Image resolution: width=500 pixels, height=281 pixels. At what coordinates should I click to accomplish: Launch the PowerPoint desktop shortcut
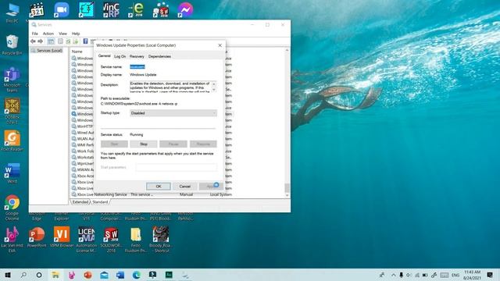pyautogui.click(x=37, y=237)
